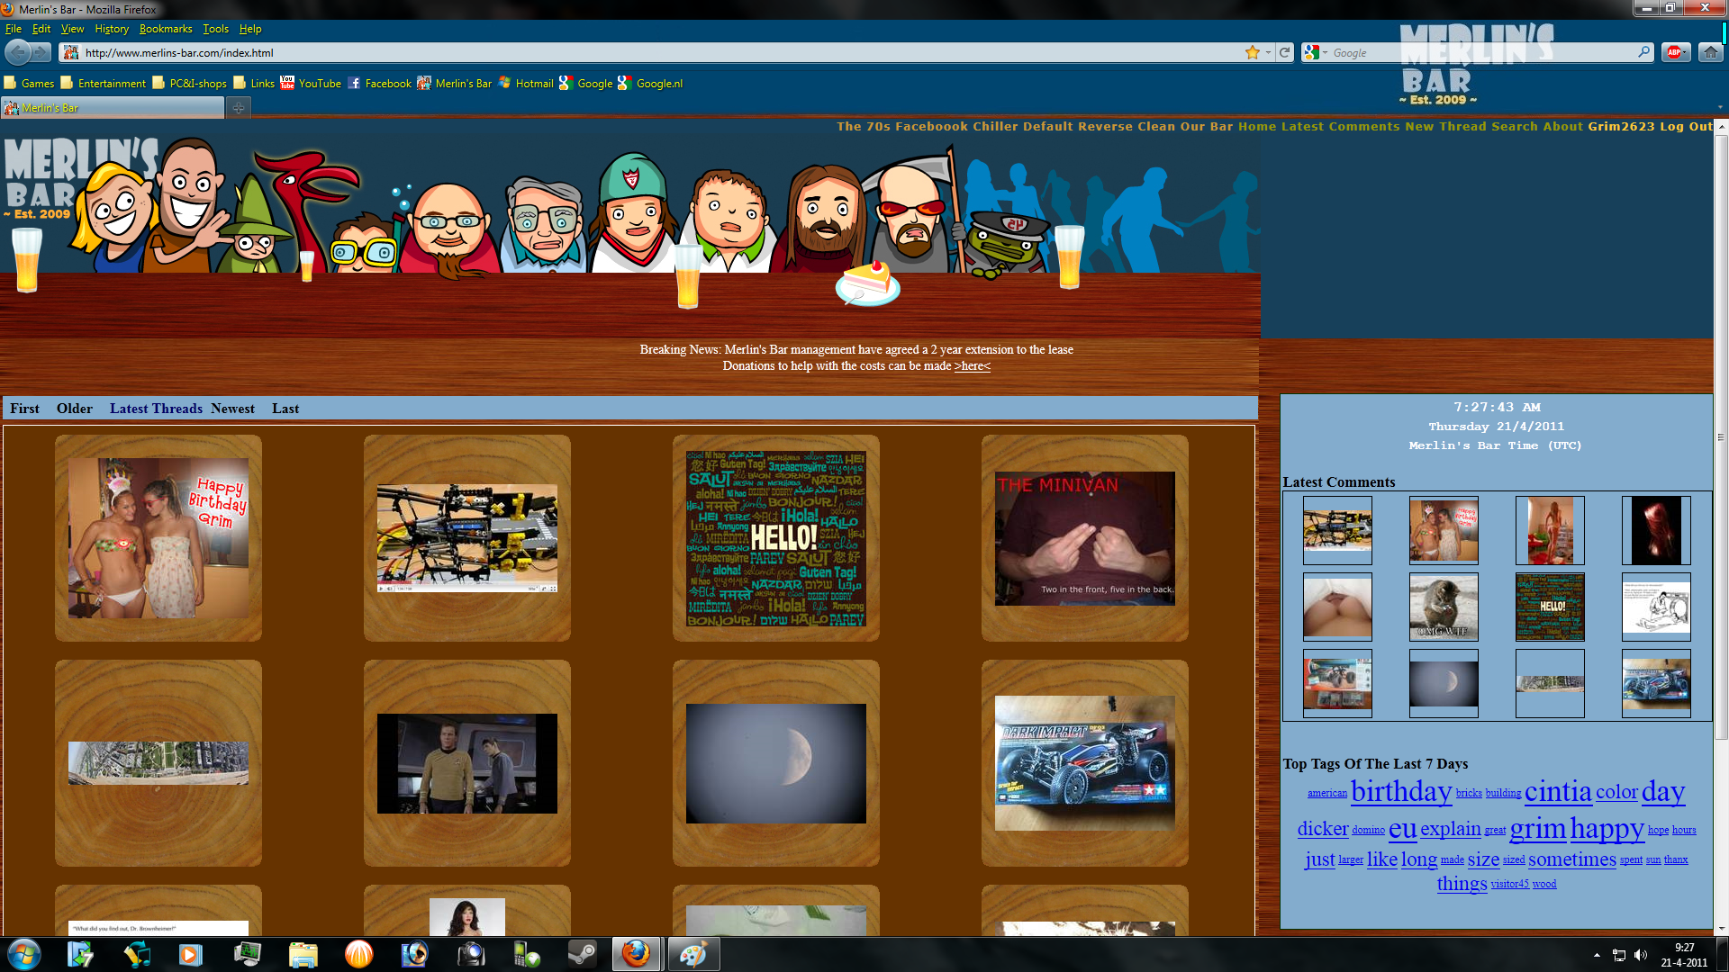Open the YouTube bookmark
Viewport: 1729px width, 972px height.
point(311,83)
